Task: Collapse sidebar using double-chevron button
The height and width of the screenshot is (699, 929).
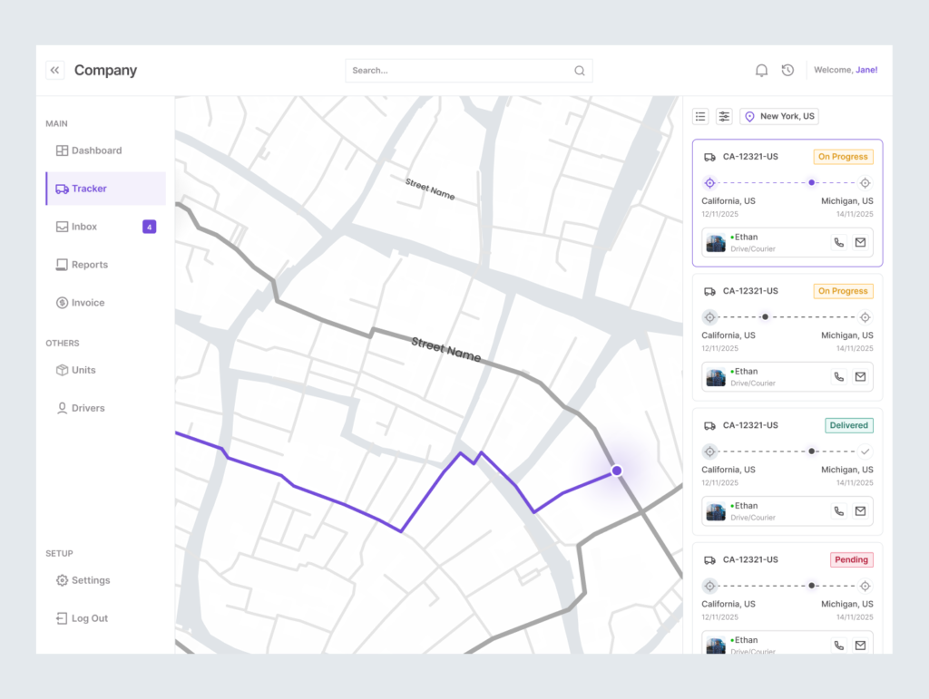Action: pos(54,70)
